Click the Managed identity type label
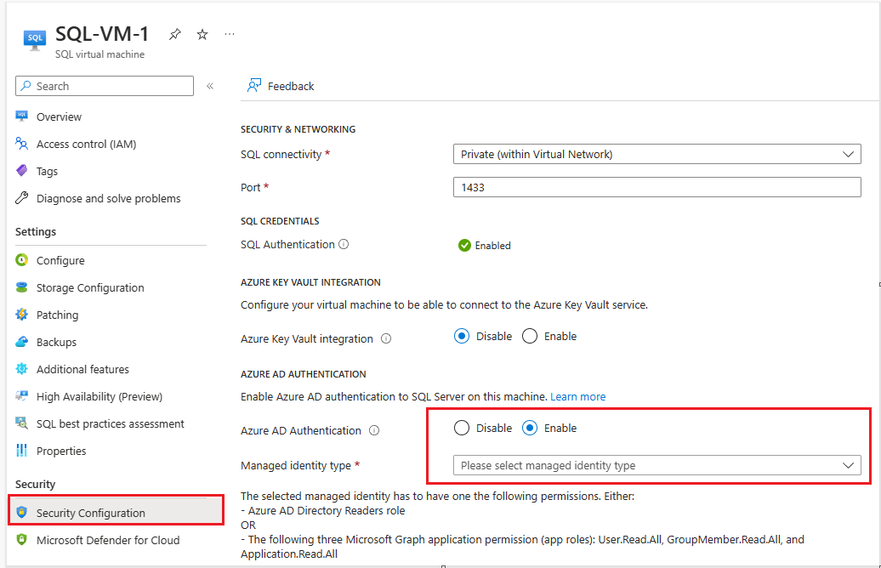Screen dimensions: 881x568 click(296, 466)
